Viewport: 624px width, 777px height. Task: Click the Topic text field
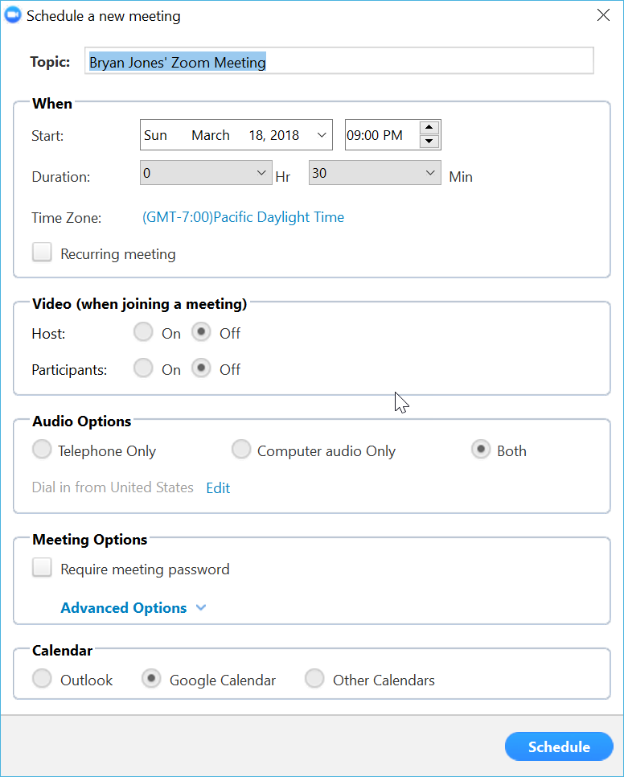339,62
